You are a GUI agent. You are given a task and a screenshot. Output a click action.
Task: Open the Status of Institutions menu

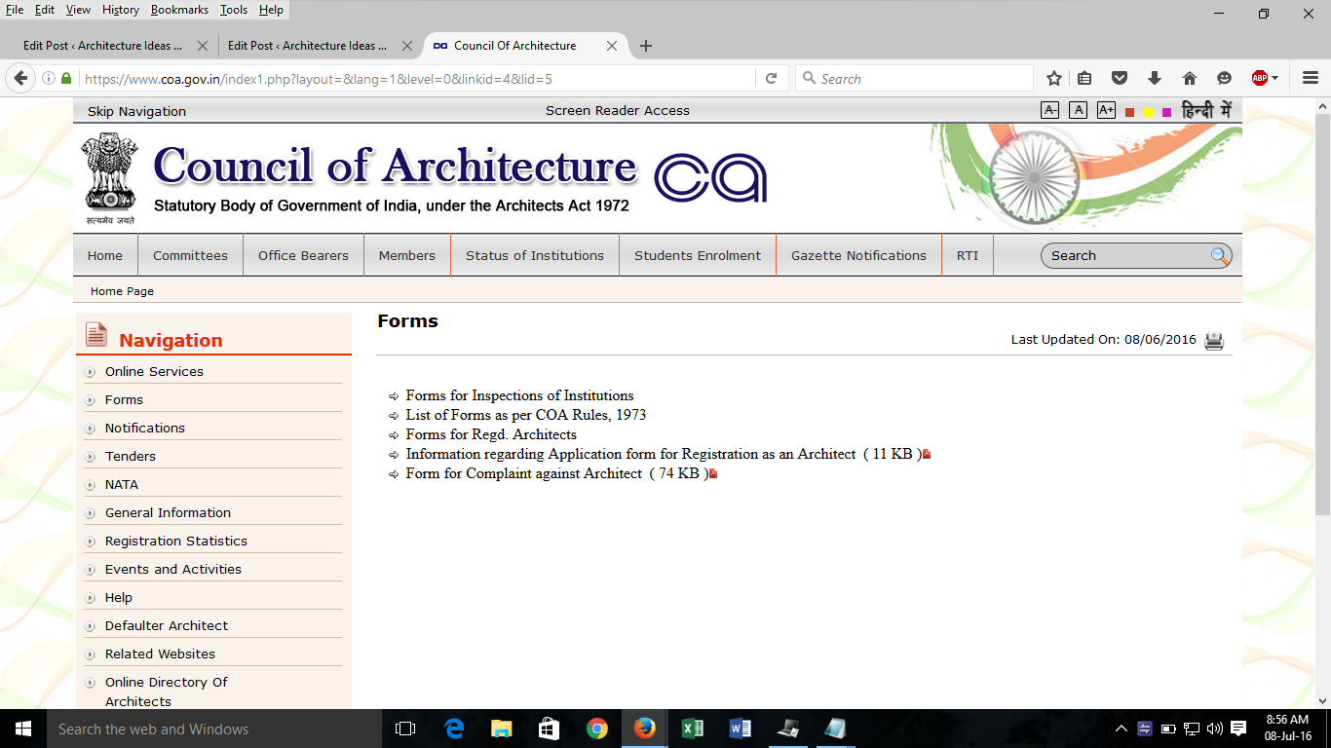click(x=534, y=255)
